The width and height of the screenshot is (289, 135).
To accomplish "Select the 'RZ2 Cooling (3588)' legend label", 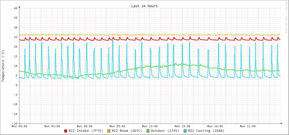I will coord(206,131).
